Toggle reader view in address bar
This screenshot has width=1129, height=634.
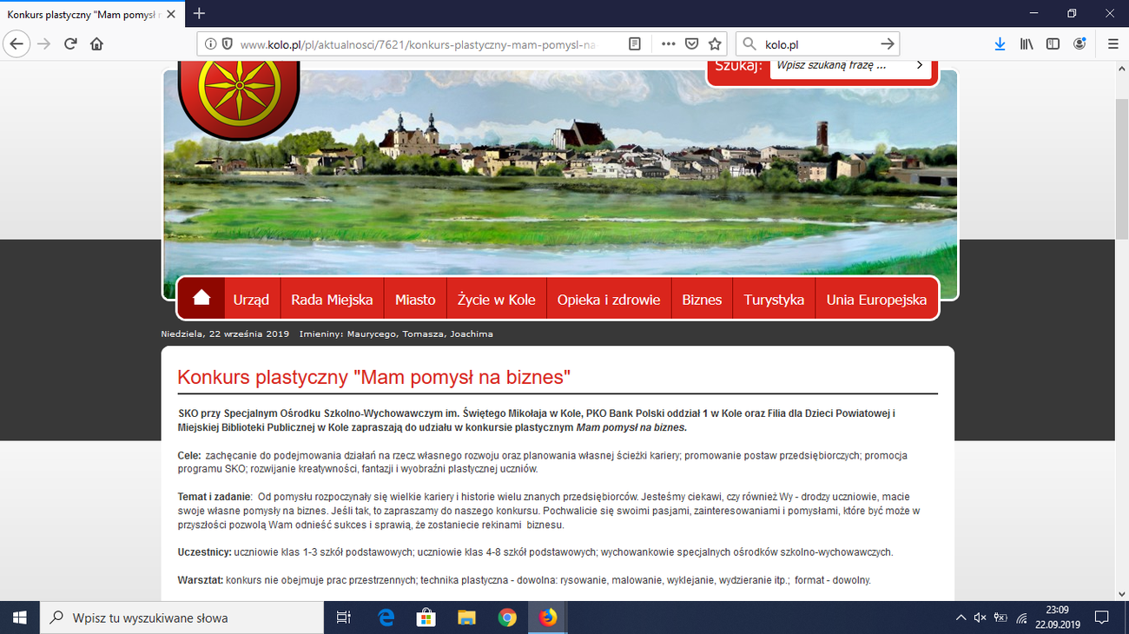click(x=636, y=43)
